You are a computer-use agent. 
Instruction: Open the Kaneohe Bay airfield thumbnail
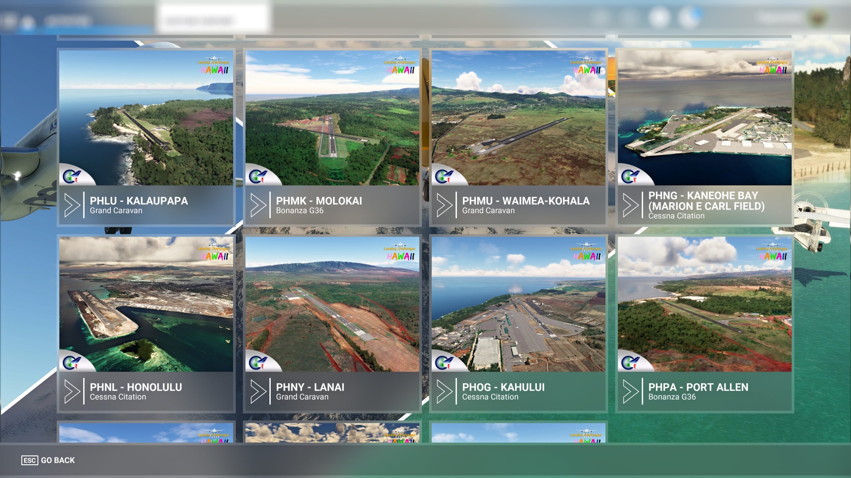click(705, 118)
